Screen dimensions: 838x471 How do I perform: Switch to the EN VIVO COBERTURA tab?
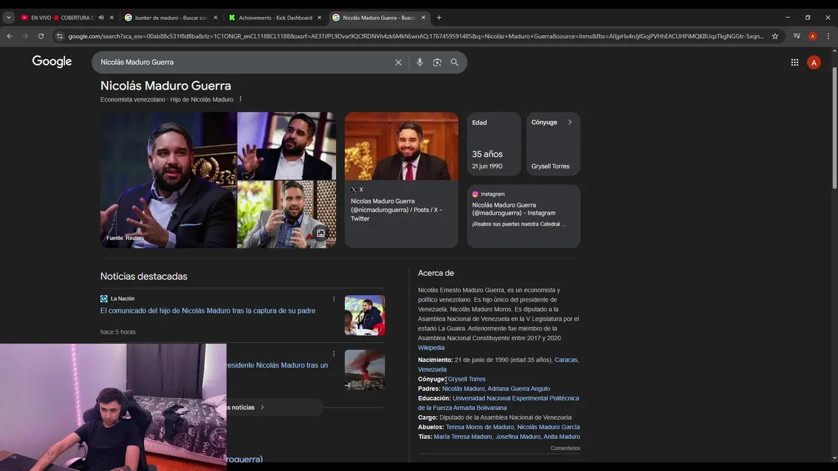(62, 18)
